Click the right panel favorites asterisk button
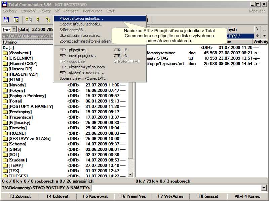Screen dimensions: 269x201 pos(257,36)
